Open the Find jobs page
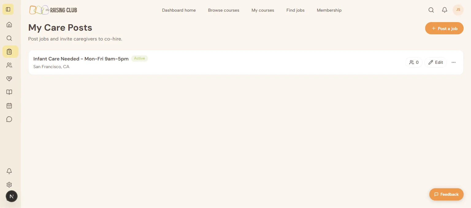The height and width of the screenshot is (208, 471). point(296,10)
